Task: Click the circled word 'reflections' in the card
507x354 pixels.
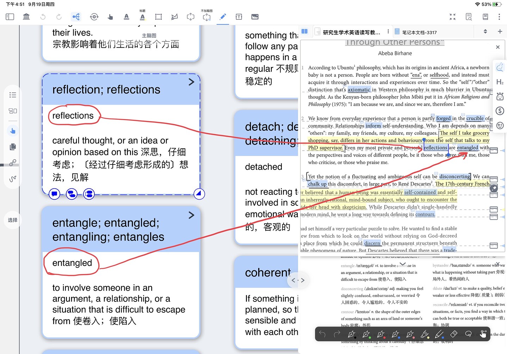Action: [x=73, y=116]
